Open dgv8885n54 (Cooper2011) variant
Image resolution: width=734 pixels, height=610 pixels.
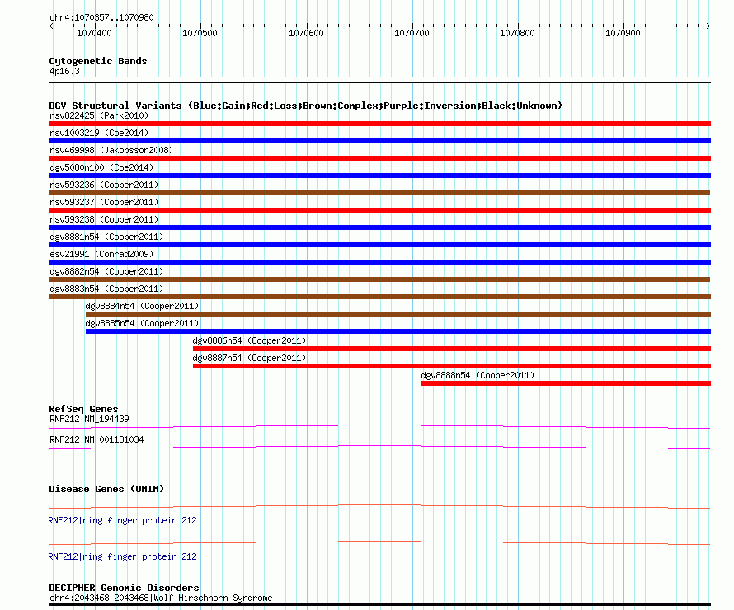142,323
